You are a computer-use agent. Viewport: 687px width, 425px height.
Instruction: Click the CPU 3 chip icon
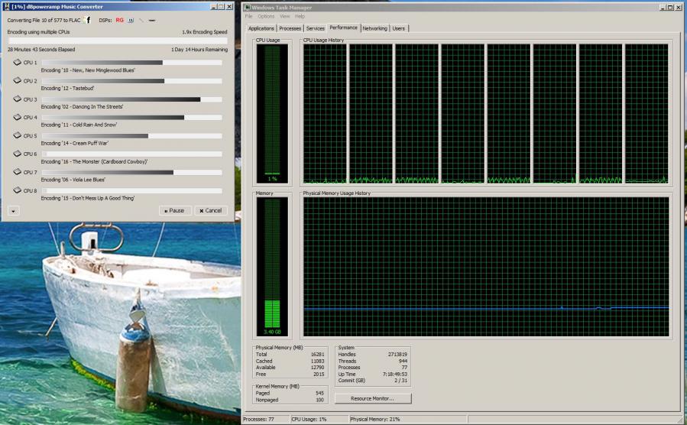pos(17,99)
